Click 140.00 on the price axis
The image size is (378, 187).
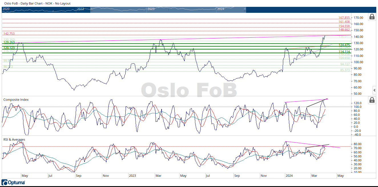click(359, 37)
